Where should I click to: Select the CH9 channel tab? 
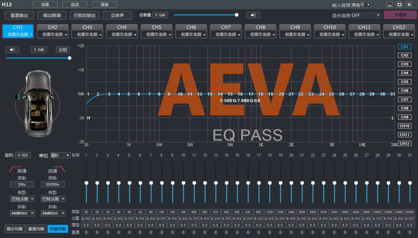[x=295, y=31]
